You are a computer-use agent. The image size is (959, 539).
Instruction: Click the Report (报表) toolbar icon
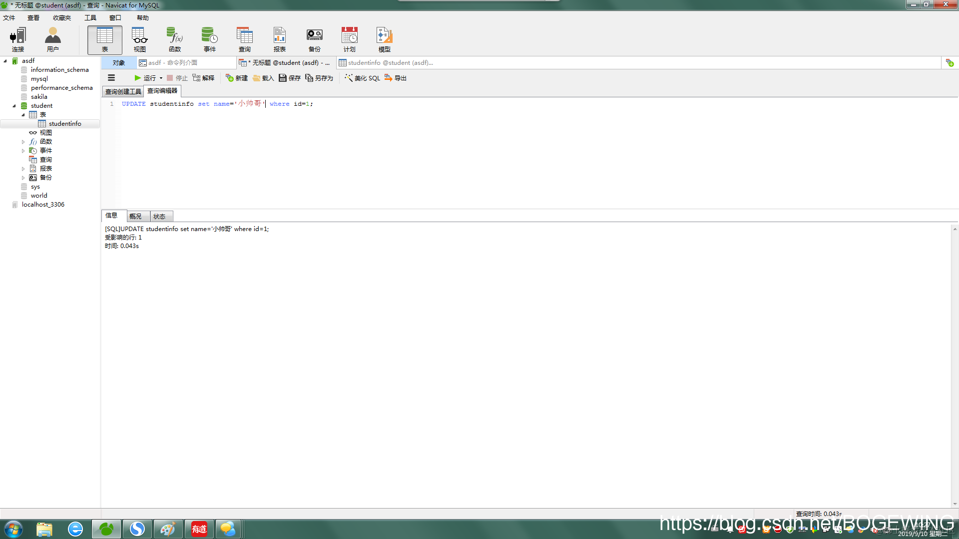click(279, 39)
